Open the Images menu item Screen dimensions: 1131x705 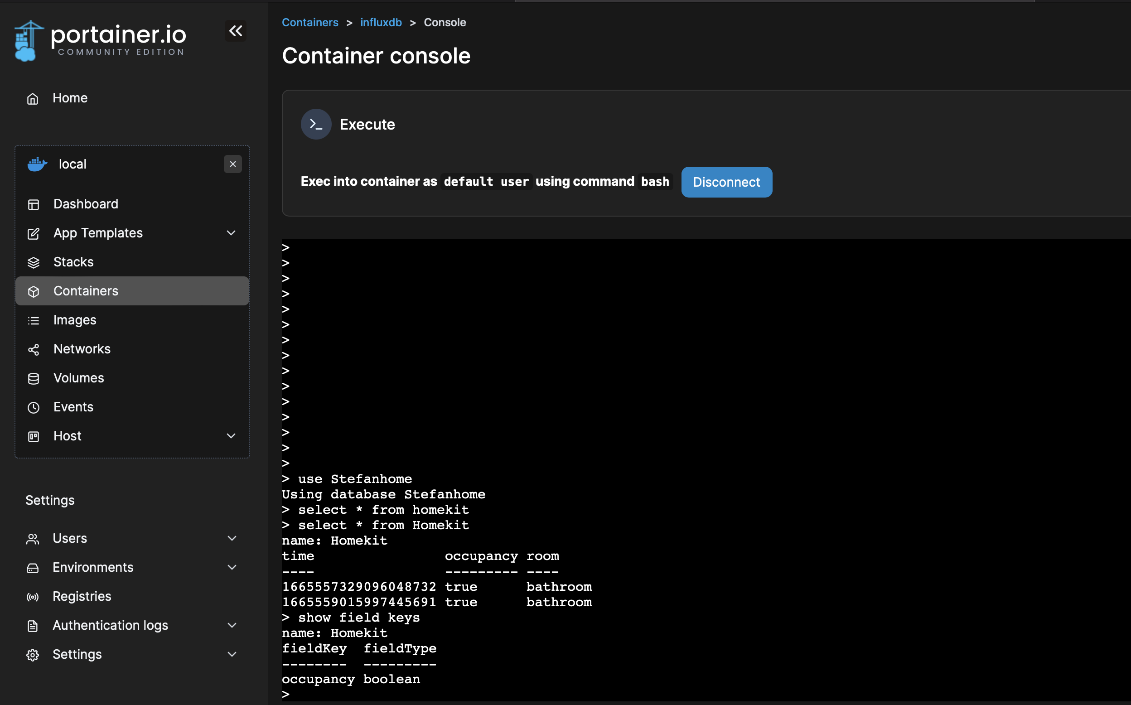tap(75, 320)
